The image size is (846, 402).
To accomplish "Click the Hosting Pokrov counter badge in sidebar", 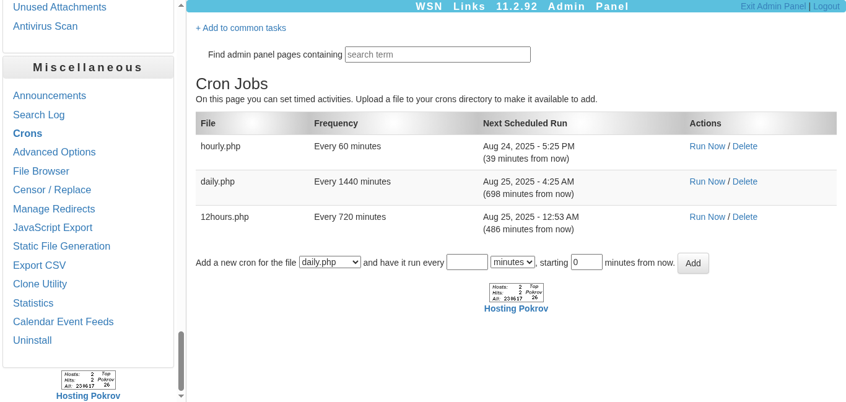I will point(88,380).
